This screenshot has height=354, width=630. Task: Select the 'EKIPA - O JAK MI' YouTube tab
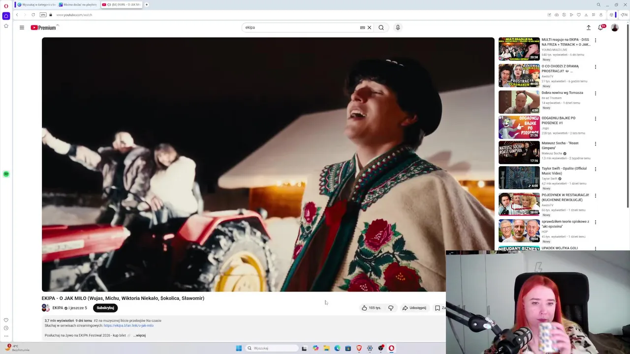tap(121, 4)
